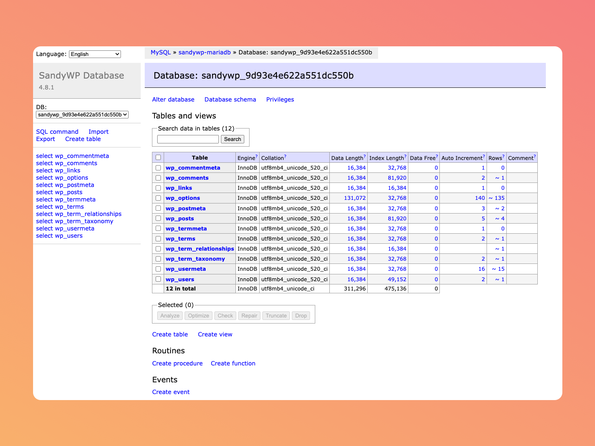Open help for Engine column header
595x446 pixels.
pyautogui.click(x=256, y=156)
